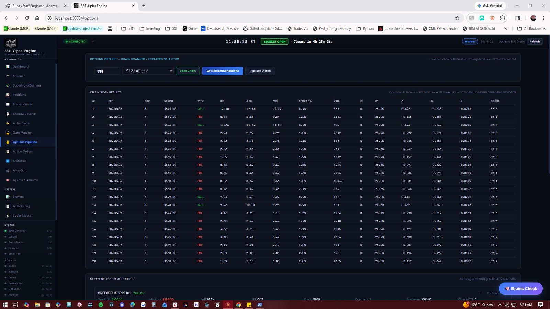The height and width of the screenshot is (309, 550).
Task: Click the Scan Chain button
Action: (x=188, y=71)
